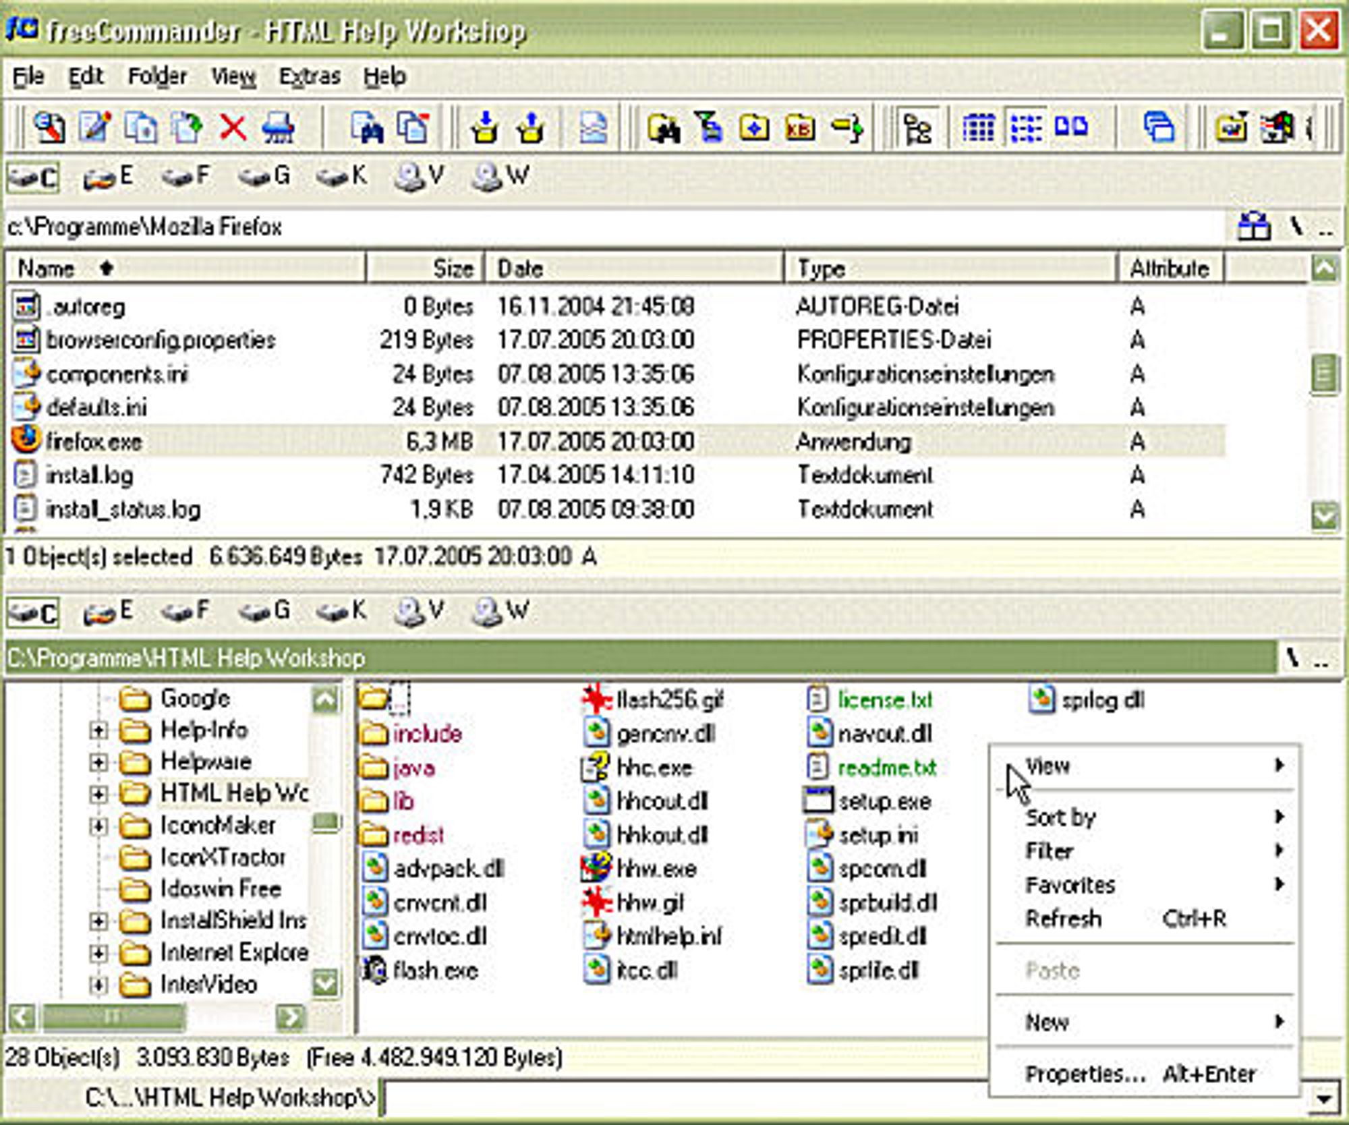Click the yellow folder with green arrow icon

coord(846,127)
